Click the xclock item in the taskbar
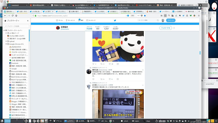The height and width of the screenshot is (123, 218). tap(124, 121)
